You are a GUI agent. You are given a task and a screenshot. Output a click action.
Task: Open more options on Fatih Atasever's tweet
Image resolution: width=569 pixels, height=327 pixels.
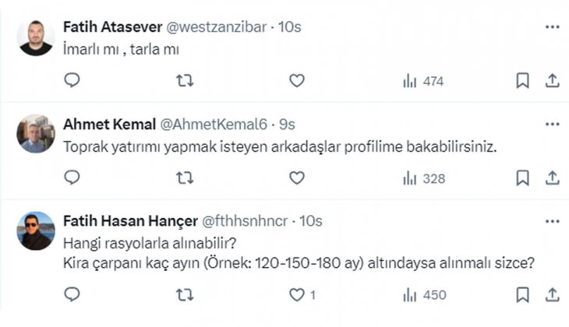[x=552, y=26]
